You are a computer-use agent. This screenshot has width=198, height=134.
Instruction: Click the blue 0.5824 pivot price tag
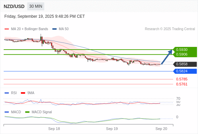pyautogui.click(x=185, y=71)
